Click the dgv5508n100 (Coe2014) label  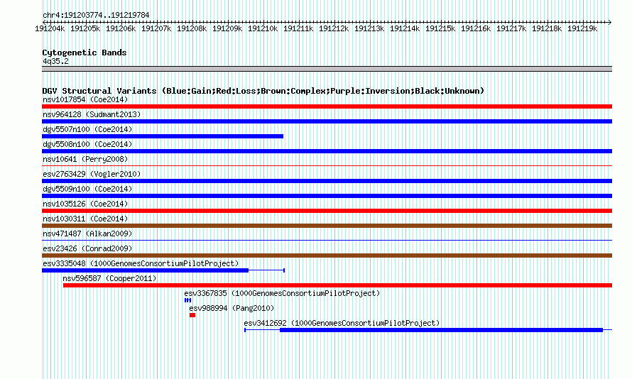pos(87,144)
